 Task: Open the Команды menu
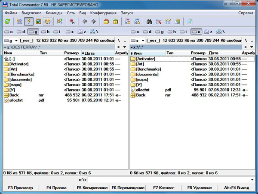point(54,13)
